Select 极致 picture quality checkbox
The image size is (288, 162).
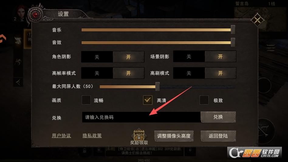click(204, 100)
